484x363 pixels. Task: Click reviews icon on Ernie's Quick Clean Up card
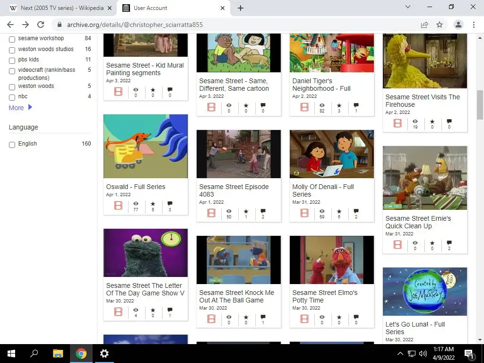449,243
